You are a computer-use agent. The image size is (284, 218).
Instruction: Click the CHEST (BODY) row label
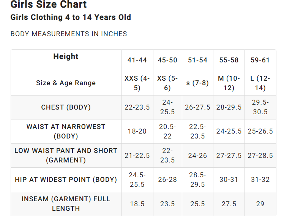coord(66,107)
